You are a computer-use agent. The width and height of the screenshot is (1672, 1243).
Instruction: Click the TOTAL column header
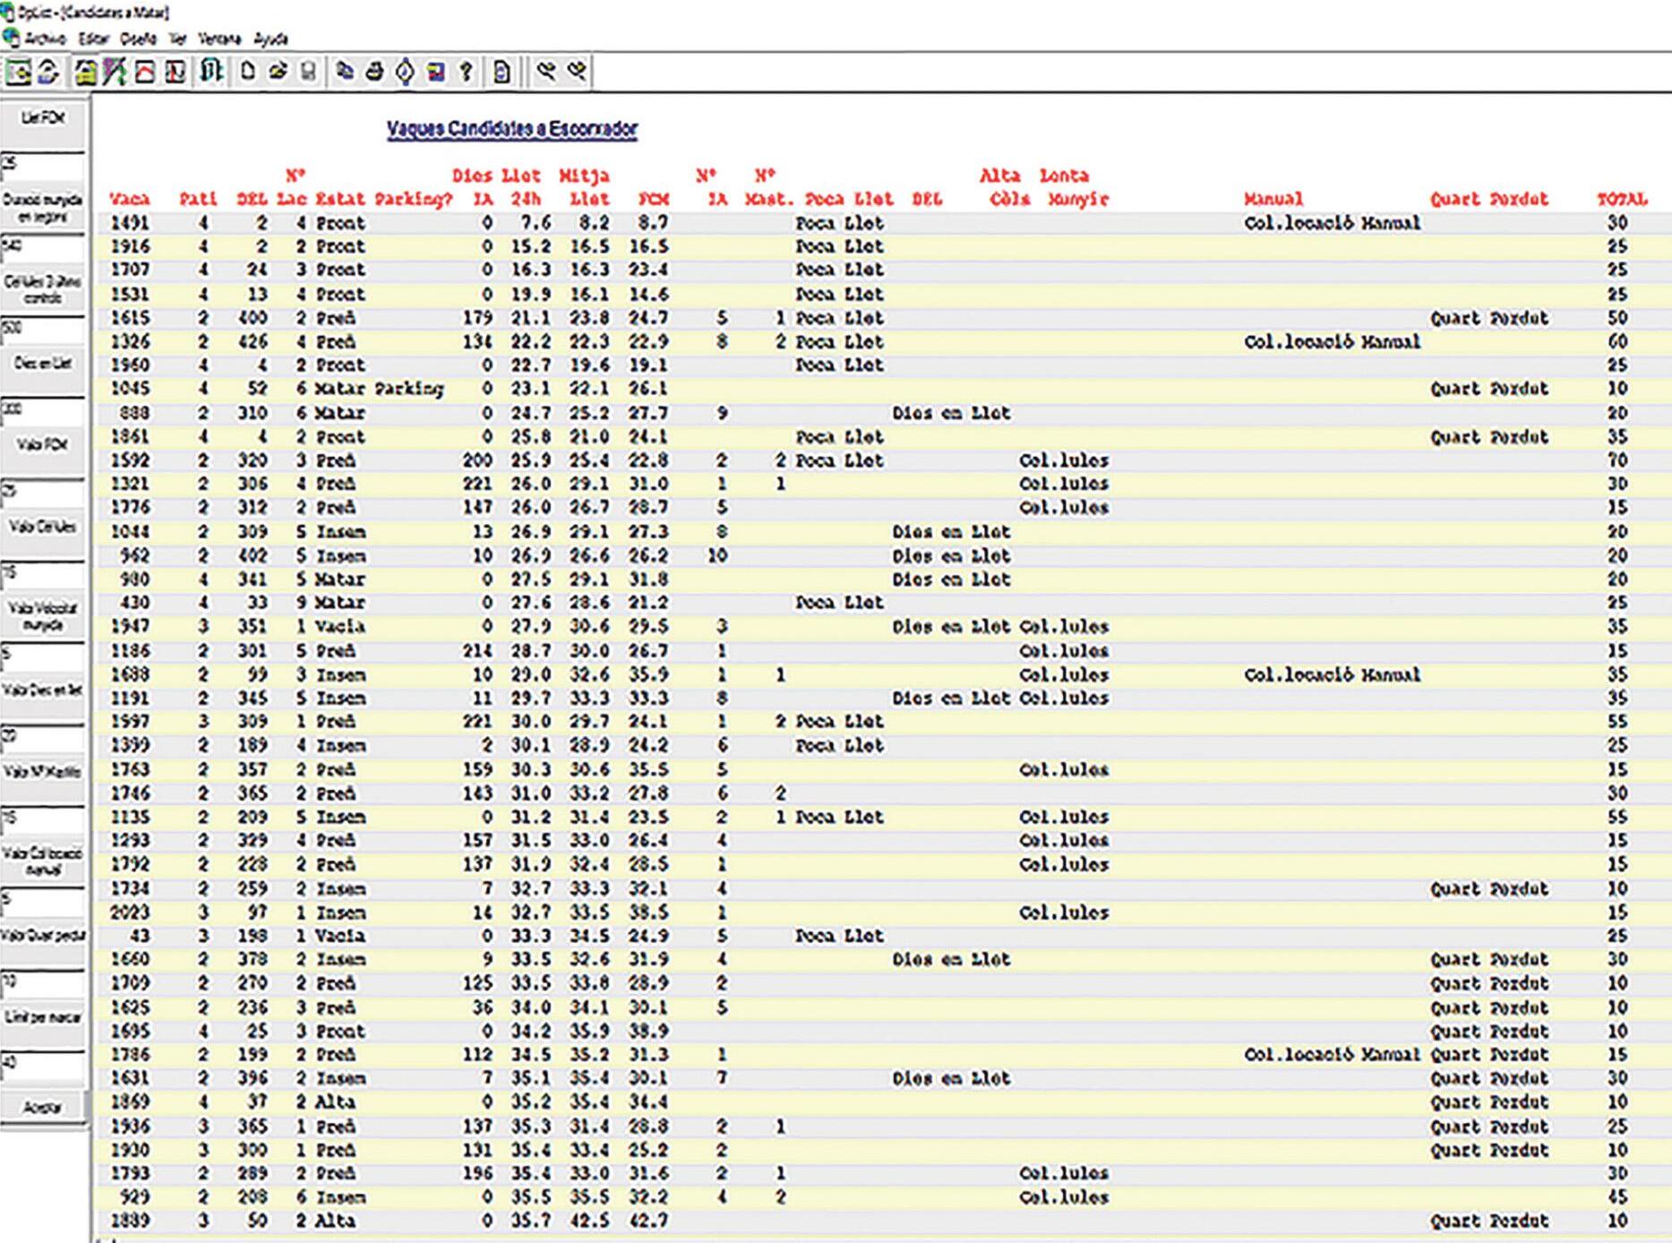(x=1622, y=199)
